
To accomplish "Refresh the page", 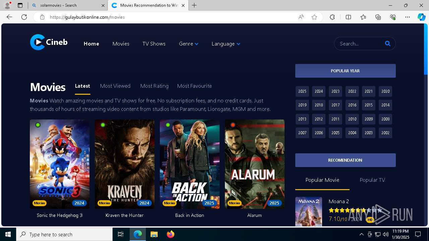I will point(24,17).
